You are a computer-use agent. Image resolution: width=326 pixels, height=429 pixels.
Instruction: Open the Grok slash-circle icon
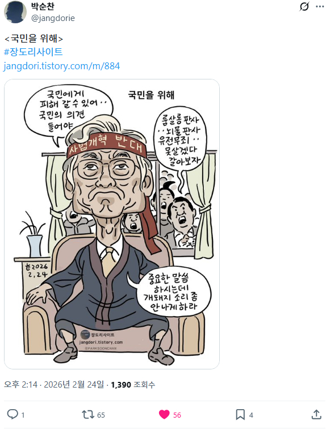click(x=304, y=7)
